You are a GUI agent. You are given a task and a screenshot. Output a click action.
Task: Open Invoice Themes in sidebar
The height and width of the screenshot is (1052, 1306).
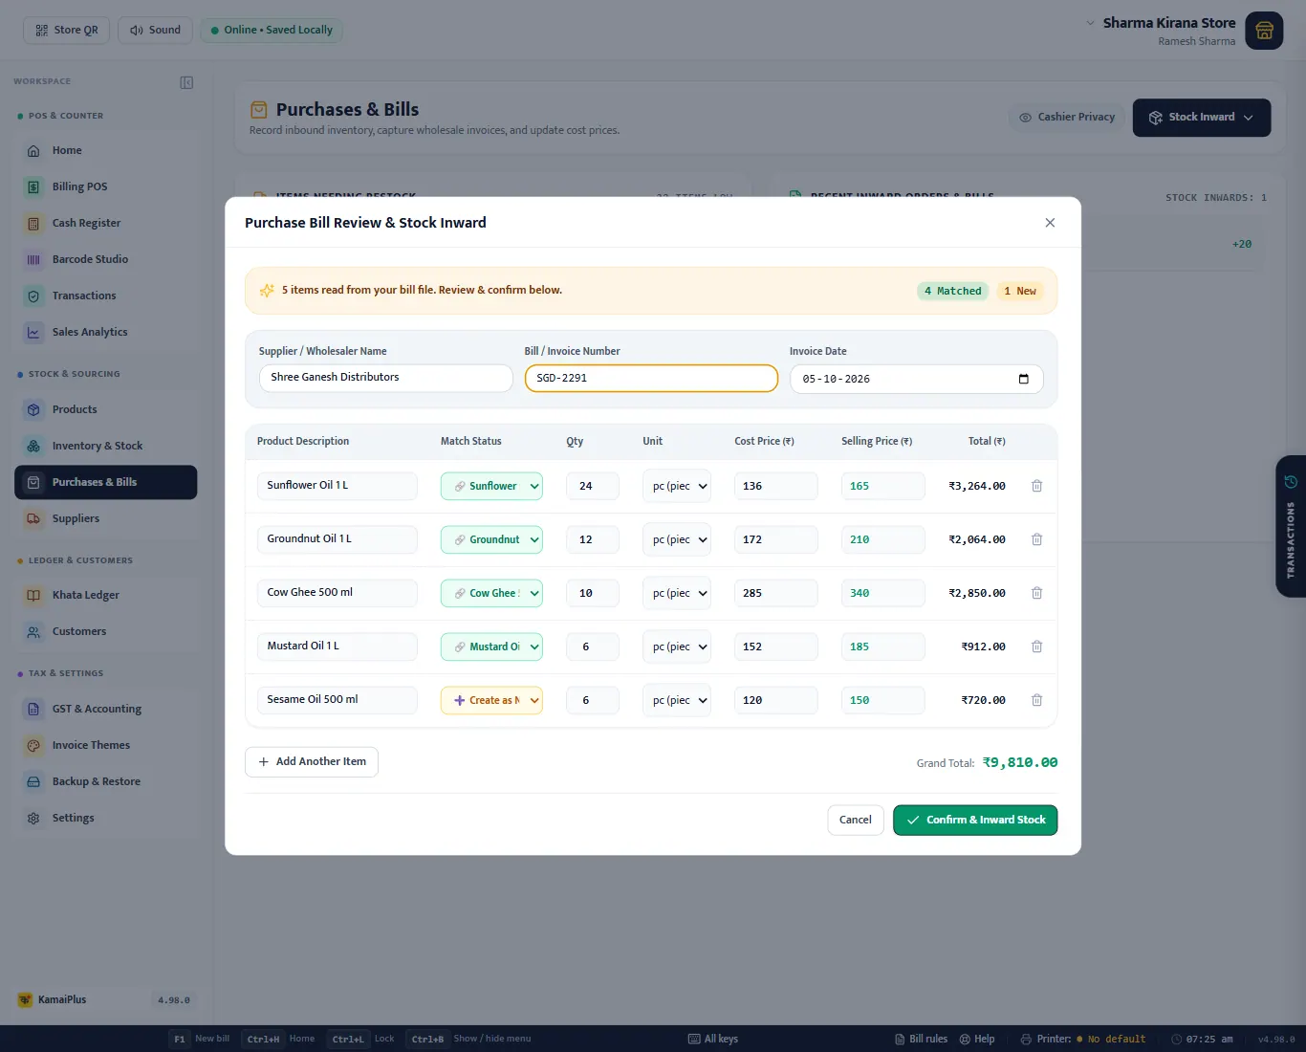(x=105, y=745)
